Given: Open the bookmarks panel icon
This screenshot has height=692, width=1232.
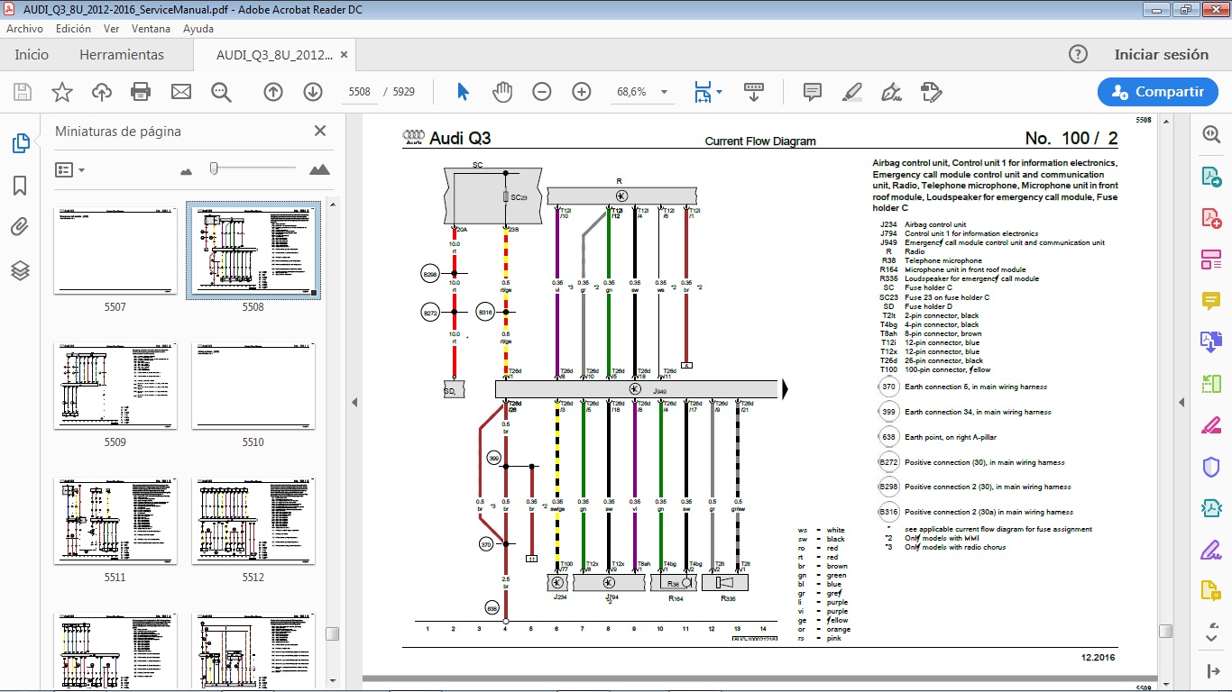Looking at the screenshot, I should [x=20, y=186].
